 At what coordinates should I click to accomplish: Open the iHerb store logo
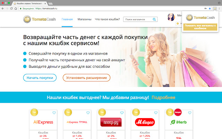coord(179,122)
